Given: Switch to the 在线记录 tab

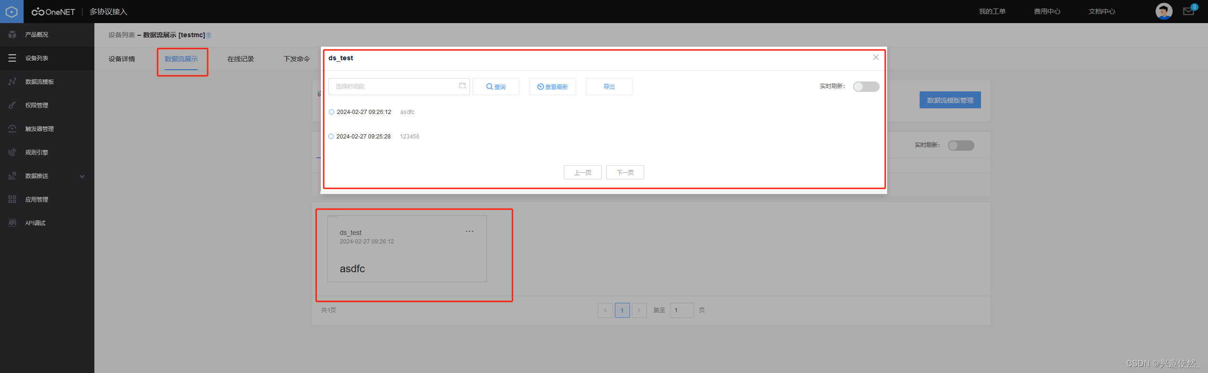Looking at the screenshot, I should pos(241,59).
